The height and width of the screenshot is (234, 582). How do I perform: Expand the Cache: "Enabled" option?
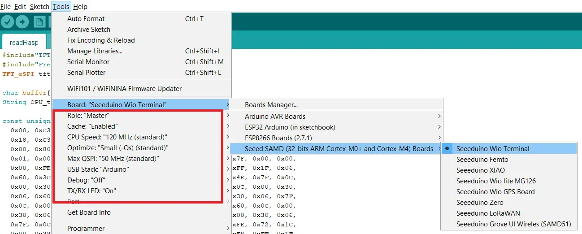click(142, 126)
